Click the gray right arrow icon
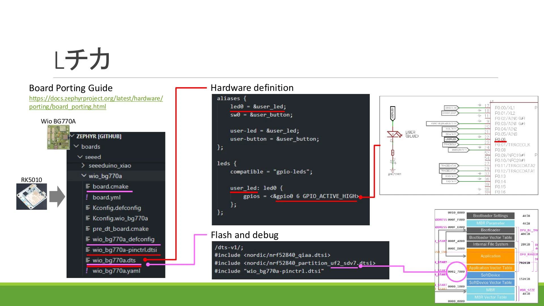This screenshot has height=306, width=544. pyautogui.click(x=57, y=196)
